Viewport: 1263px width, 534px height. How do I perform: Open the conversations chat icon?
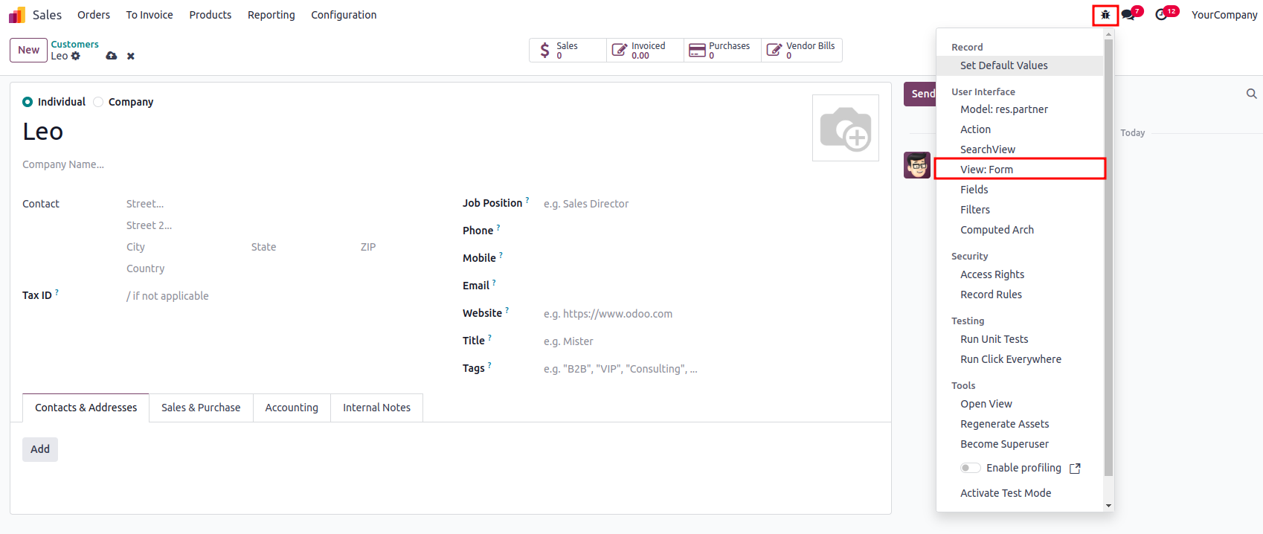coord(1128,15)
